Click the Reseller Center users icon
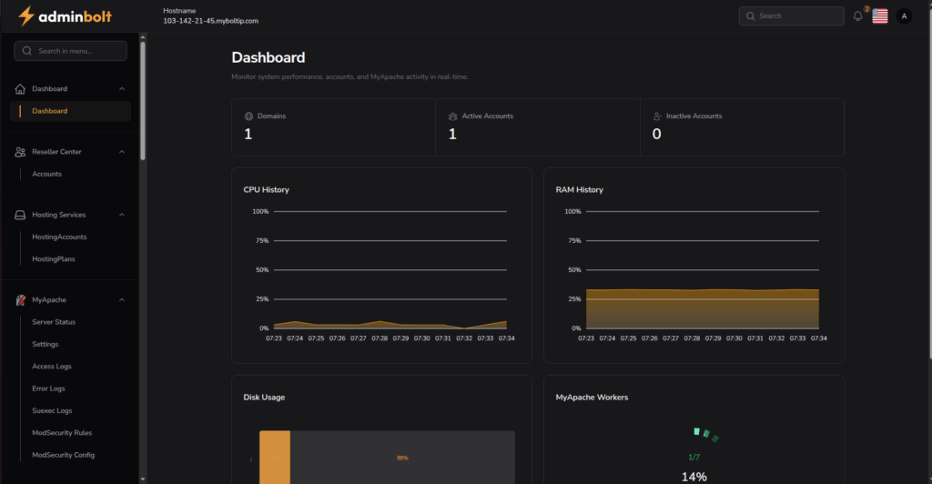 [21, 152]
